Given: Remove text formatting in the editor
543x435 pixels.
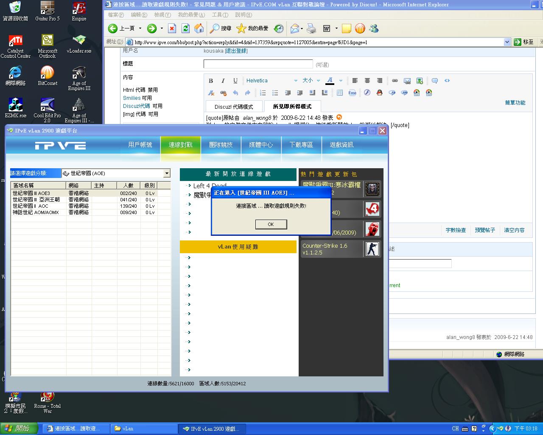Looking at the screenshot, I should point(211,93).
